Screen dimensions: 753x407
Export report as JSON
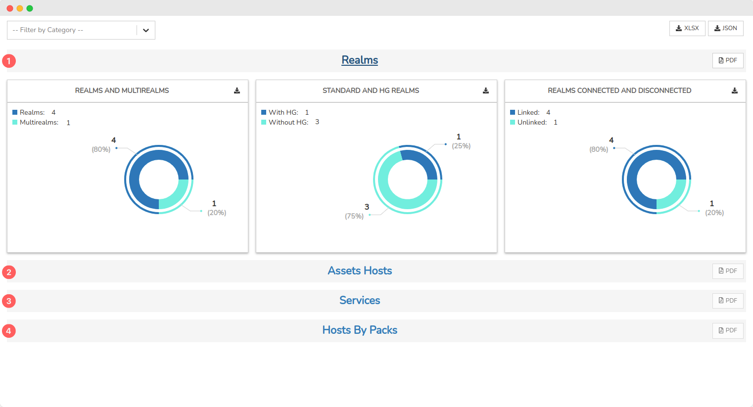(726, 28)
